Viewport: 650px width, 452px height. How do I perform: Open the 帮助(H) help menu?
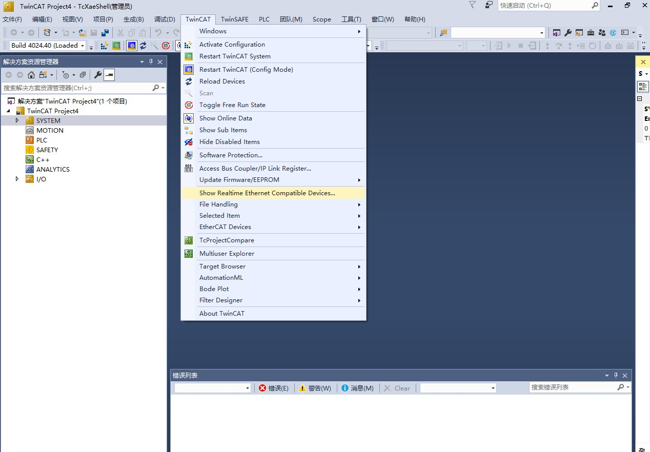click(x=415, y=19)
